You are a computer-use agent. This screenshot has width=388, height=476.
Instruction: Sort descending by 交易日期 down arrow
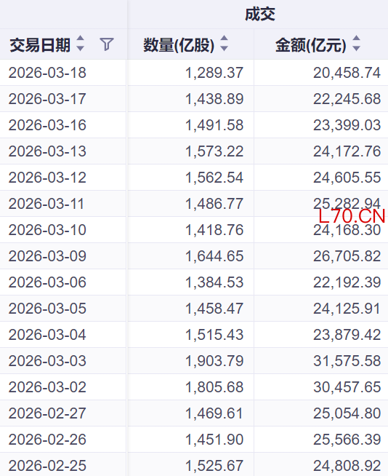(x=81, y=48)
